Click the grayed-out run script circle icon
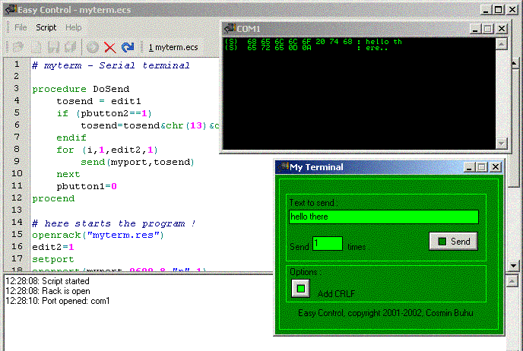The height and width of the screenshot is (351, 523). [92, 47]
